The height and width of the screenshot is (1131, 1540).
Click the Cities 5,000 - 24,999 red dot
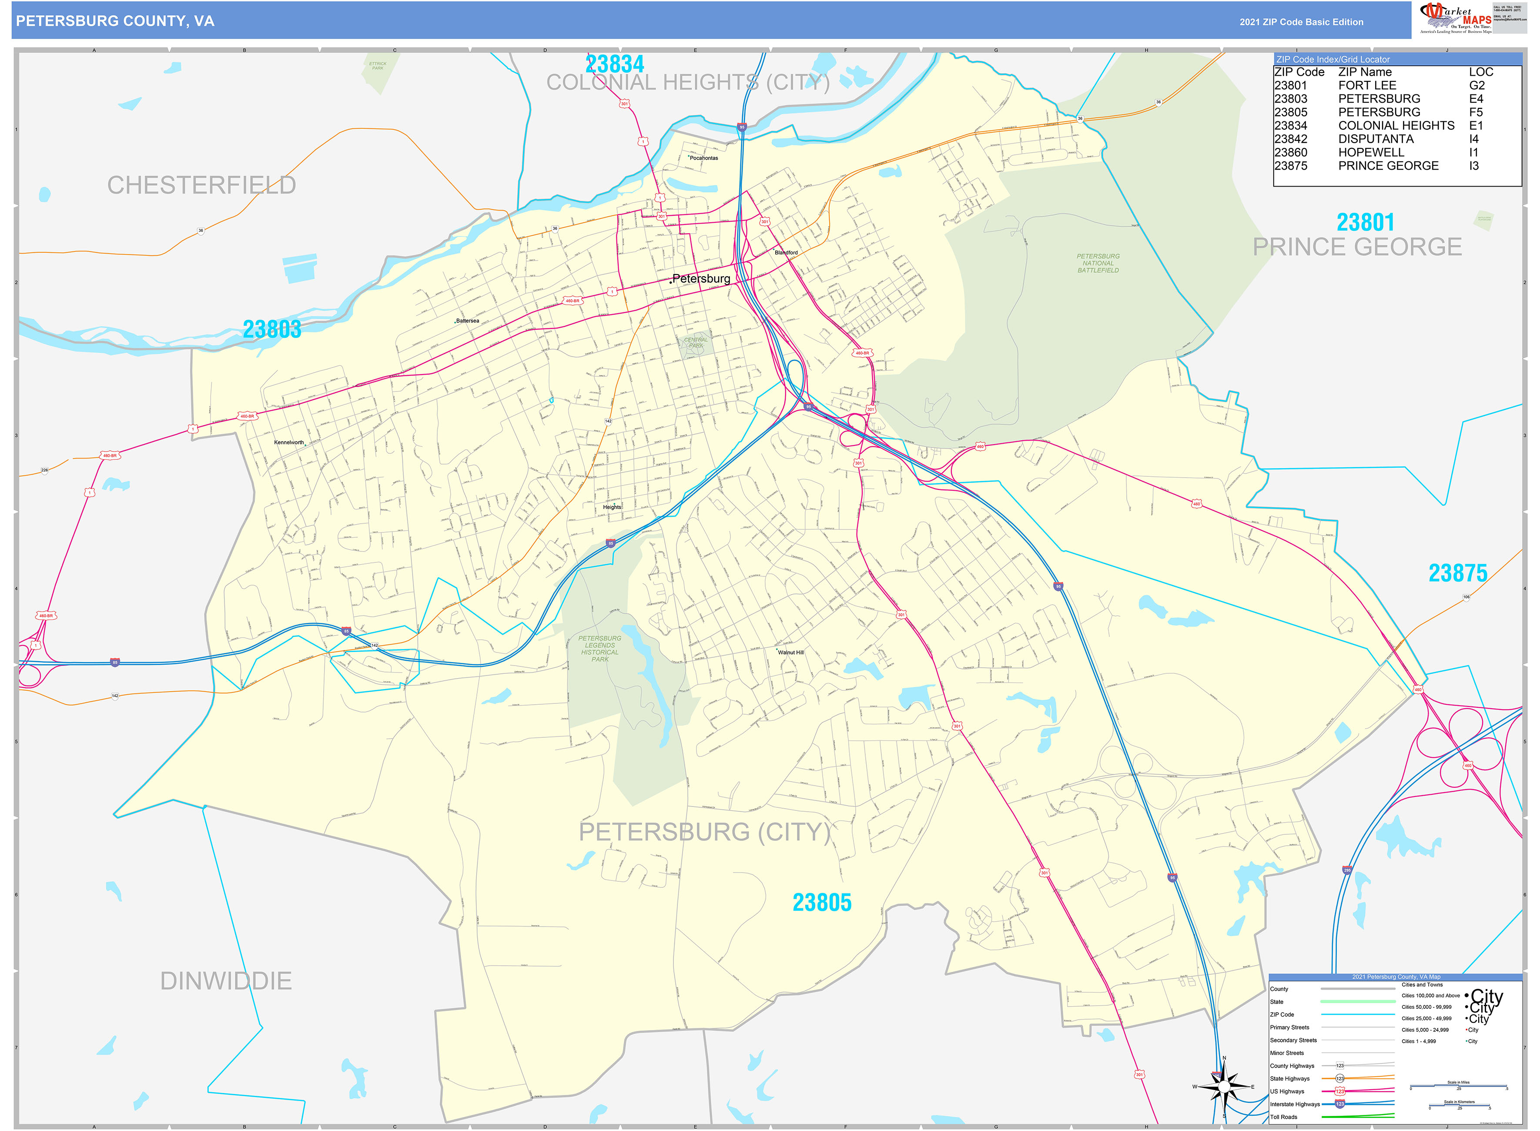coord(1466,1030)
